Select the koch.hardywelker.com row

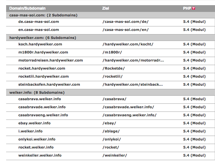click(110, 44)
